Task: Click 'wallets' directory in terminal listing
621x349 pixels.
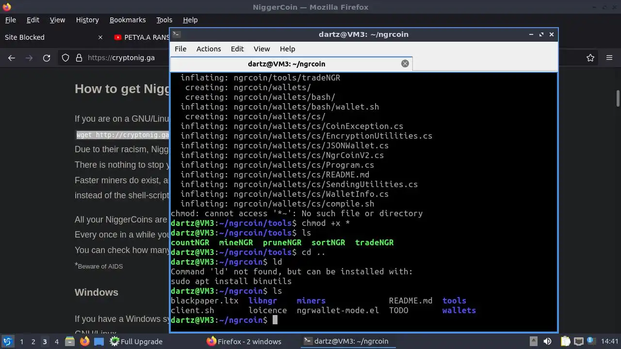Action: [459, 310]
